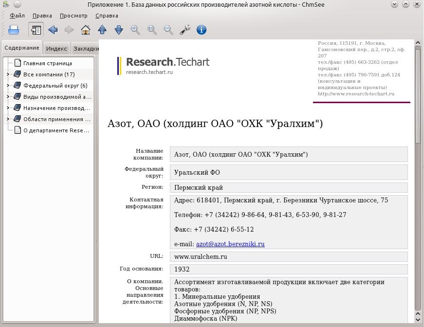Click О департаменте page icon
Image resolution: width=424 pixels, height=327 pixels.
coord(18,130)
